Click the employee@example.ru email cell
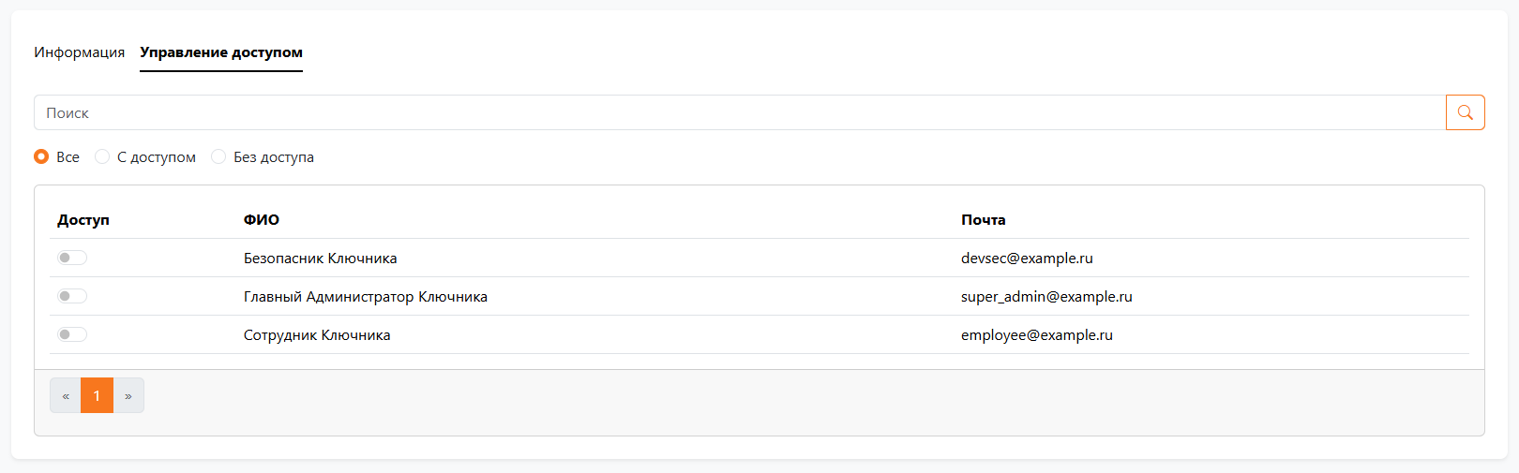This screenshot has width=1519, height=473. 1036,334
